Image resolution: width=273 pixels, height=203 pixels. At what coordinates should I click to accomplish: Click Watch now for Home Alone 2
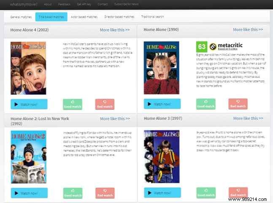[29, 193]
